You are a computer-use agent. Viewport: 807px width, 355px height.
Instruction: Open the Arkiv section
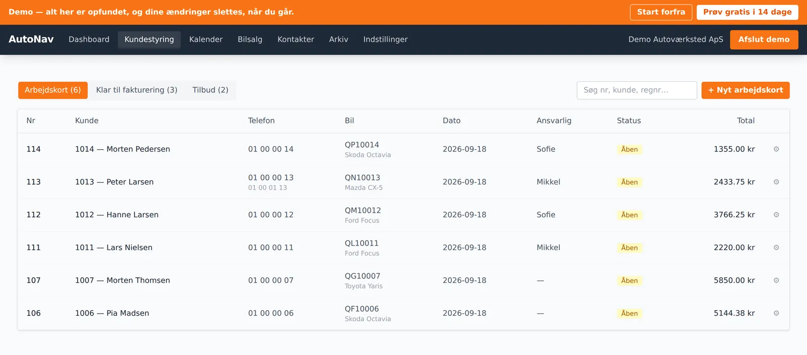(x=338, y=39)
